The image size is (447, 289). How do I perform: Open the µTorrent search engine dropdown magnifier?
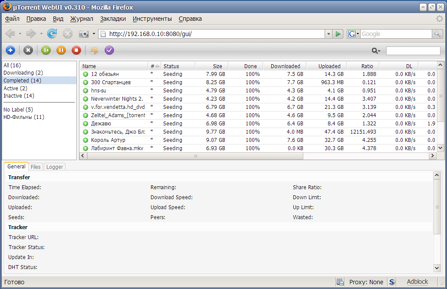pyautogui.click(x=376, y=51)
